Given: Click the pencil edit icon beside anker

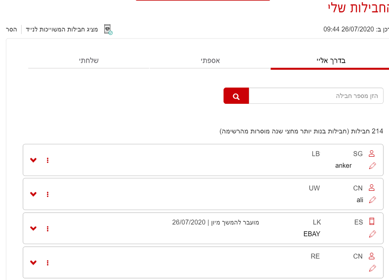Looking at the screenshot, I should (372, 166).
